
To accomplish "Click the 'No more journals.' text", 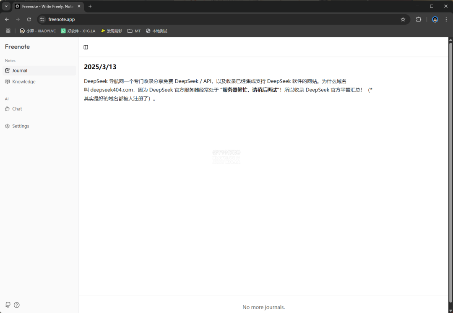I will click(x=263, y=307).
